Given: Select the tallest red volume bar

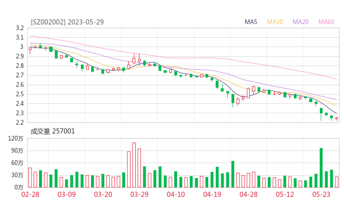Looking at the screenshot, I should click(x=134, y=165).
